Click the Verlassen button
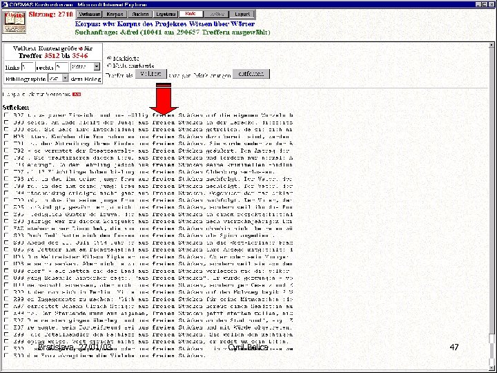 [x=90, y=15]
